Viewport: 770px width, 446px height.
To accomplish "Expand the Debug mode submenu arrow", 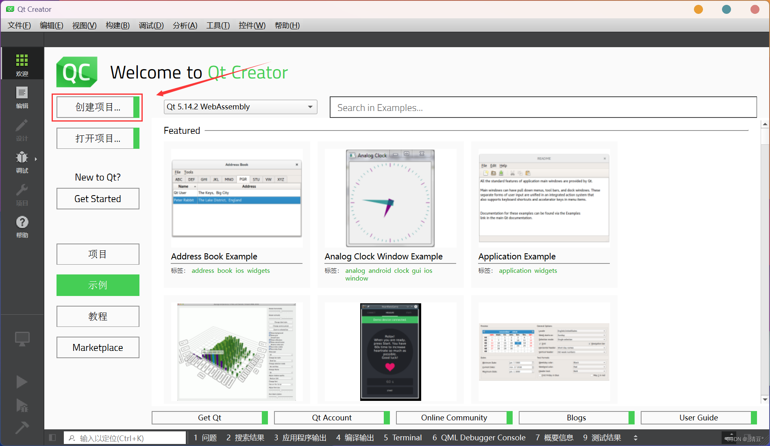I will (36, 159).
